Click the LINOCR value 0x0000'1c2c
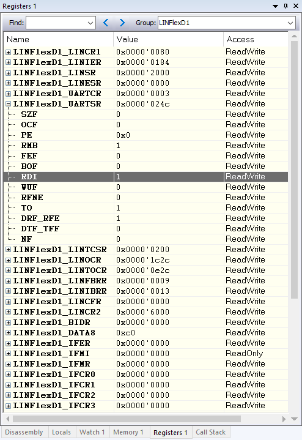 [x=142, y=260]
